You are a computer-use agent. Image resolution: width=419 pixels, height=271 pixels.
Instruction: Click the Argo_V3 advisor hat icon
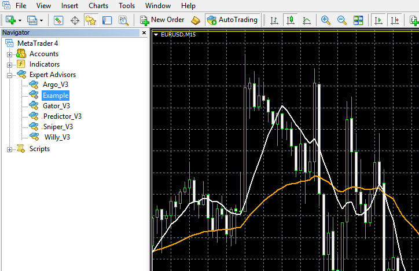tap(34, 85)
